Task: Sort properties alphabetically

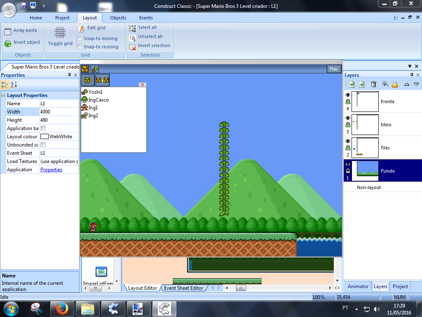Action: [14, 84]
